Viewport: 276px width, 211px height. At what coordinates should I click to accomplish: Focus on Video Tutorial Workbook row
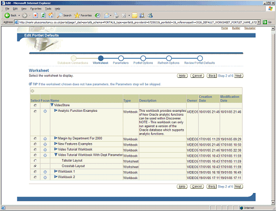click(45, 150)
